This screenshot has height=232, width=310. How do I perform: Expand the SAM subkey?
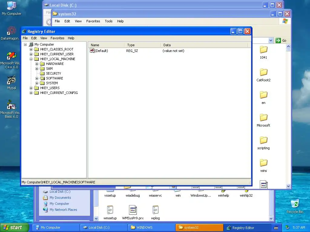pyautogui.click(x=37, y=69)
